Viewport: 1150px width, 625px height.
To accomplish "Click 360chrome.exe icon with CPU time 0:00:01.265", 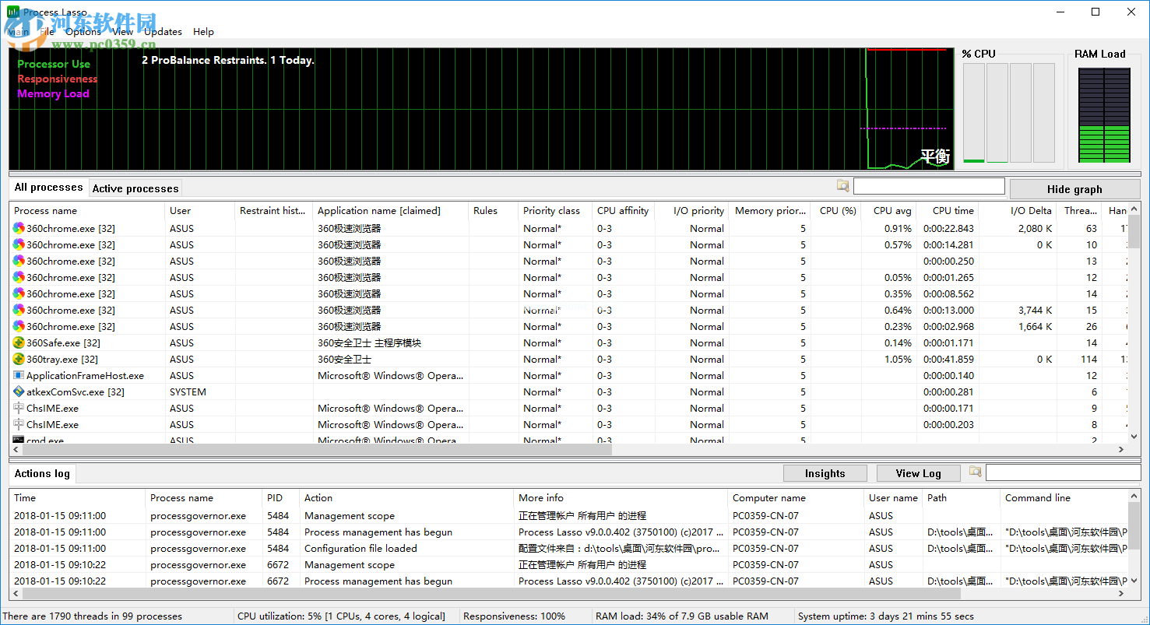I will tap(19, 277).
